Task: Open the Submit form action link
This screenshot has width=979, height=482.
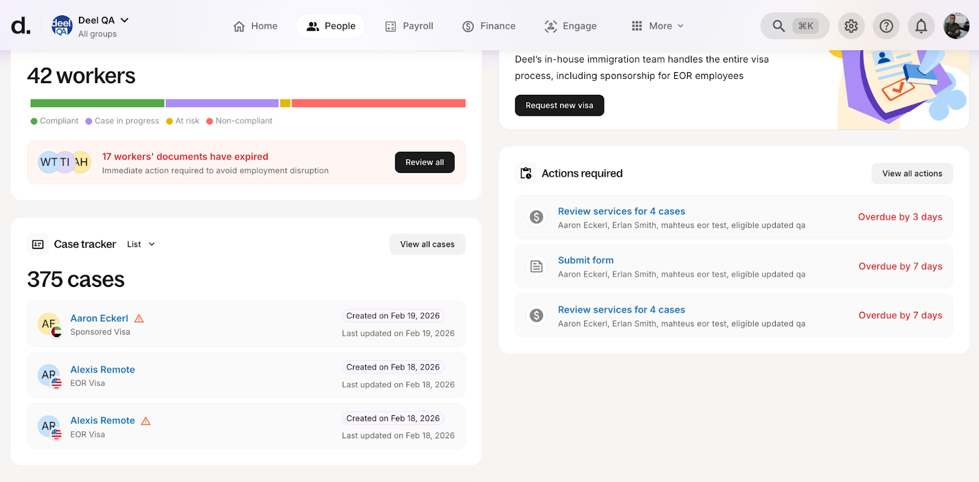Action: [585, 261]
